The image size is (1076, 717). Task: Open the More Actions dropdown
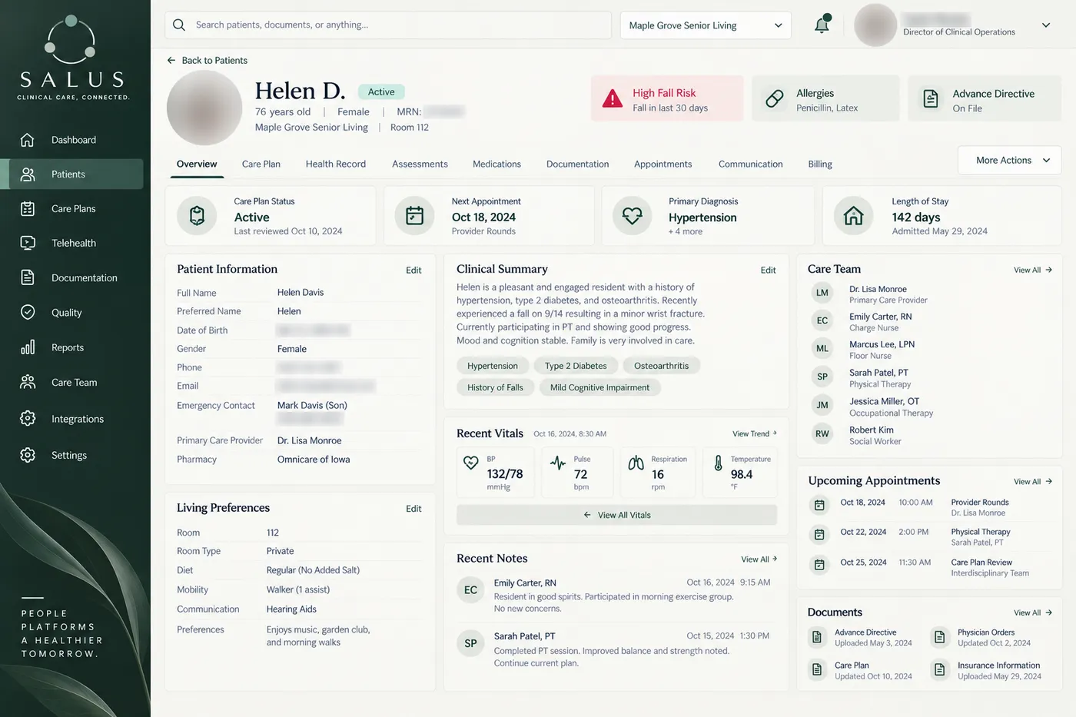pos(1009,160)
